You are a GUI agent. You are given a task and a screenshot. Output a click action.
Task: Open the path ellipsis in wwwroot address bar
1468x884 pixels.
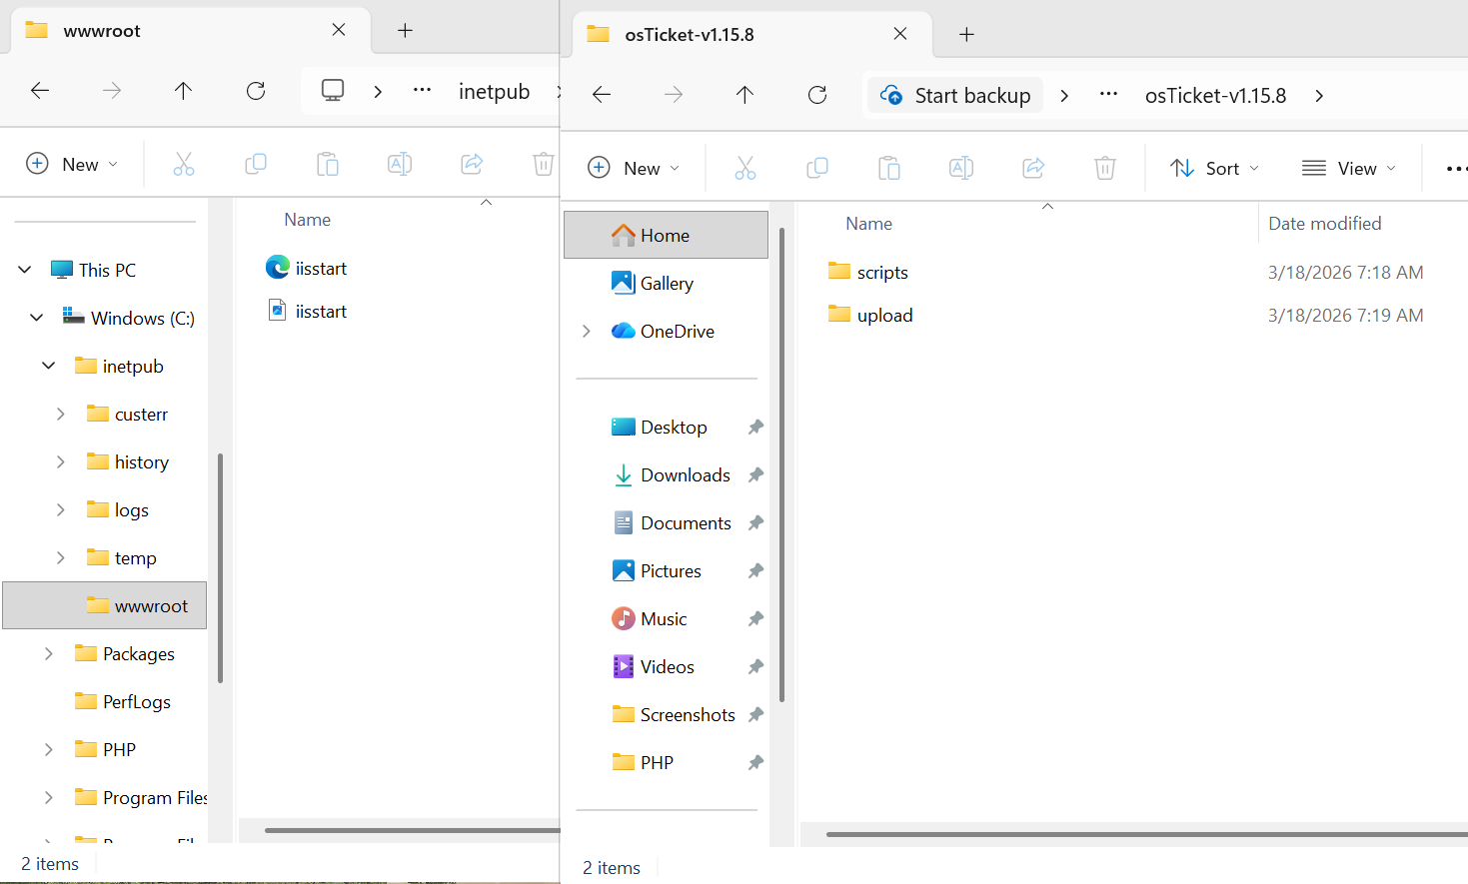click(x=422, y=91)
